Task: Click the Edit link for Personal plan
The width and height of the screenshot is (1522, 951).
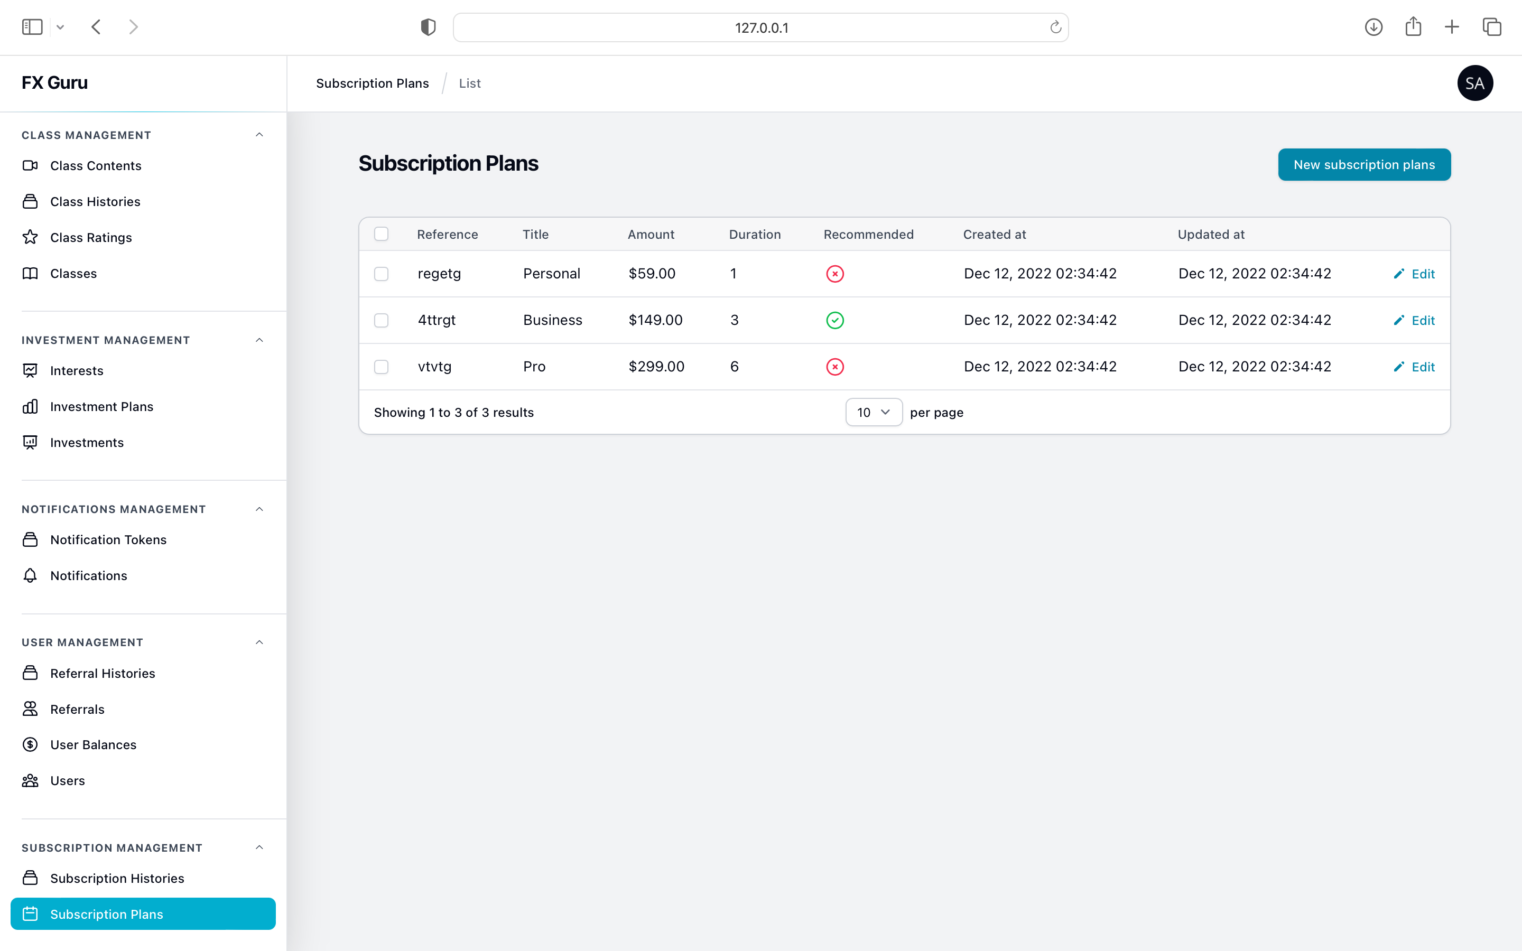Action: (x=1422, y=274)
